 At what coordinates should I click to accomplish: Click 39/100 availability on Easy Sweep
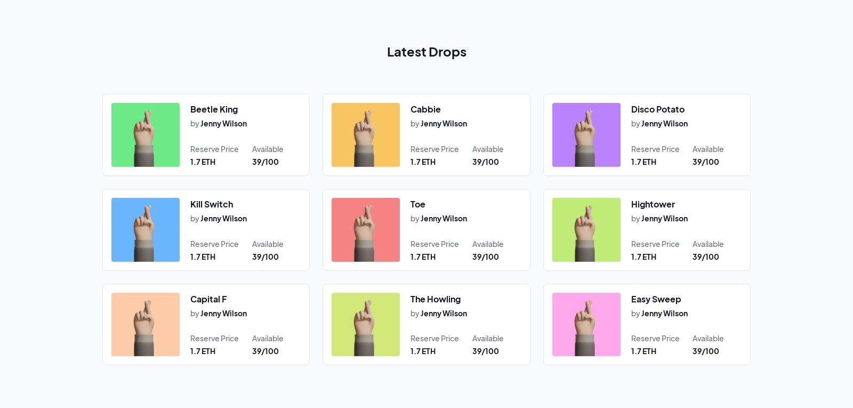(706, 351)
